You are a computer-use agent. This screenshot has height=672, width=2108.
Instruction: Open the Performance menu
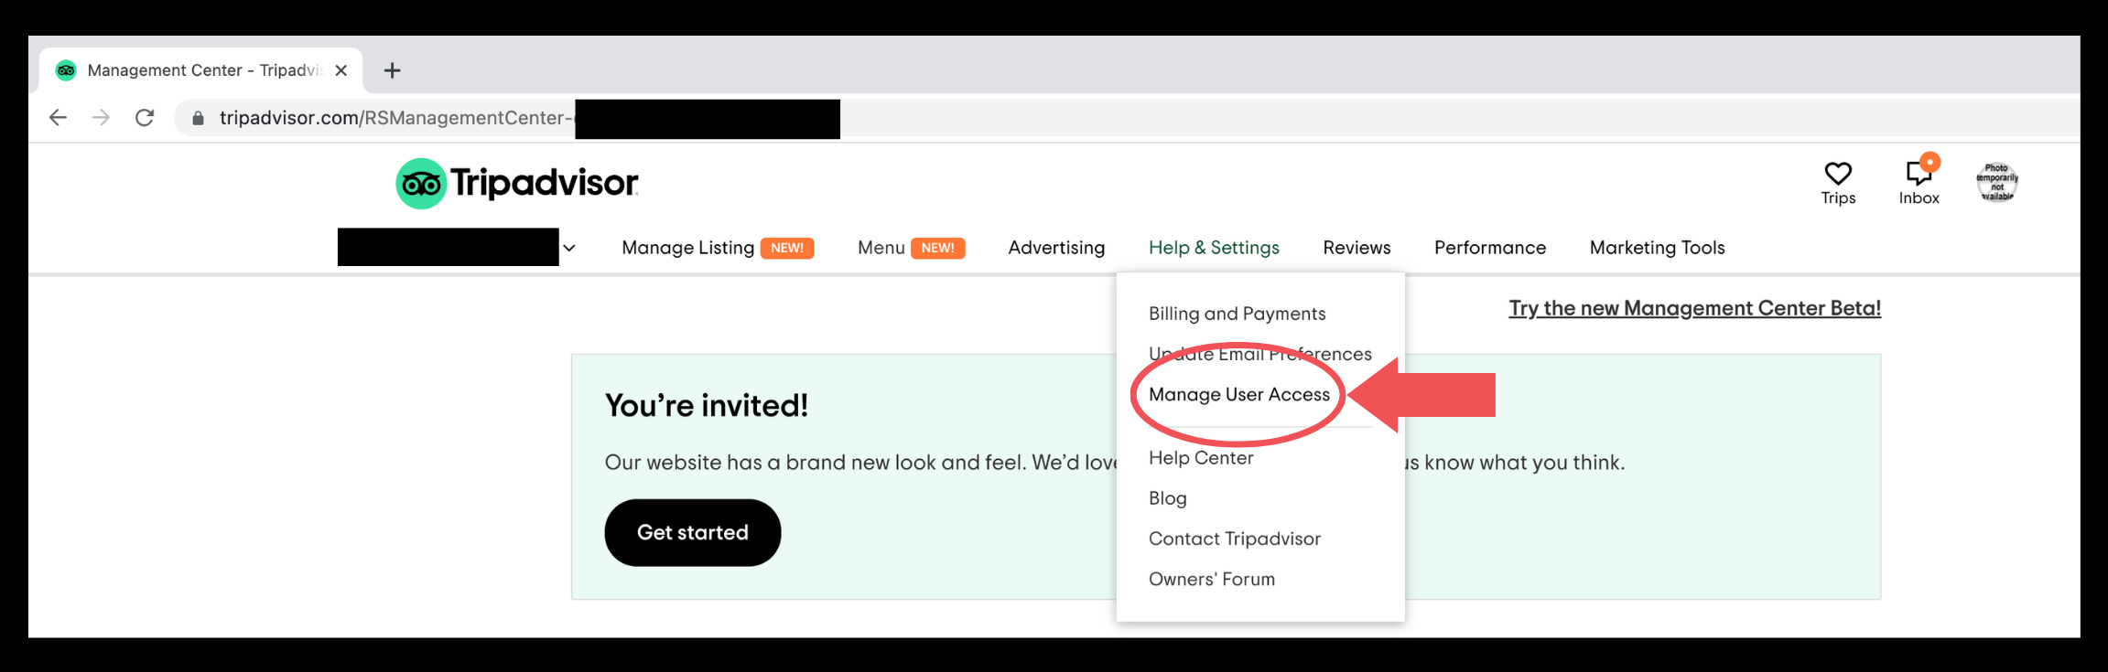1490,248
